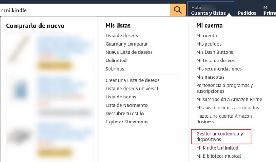The image size is (276, 162).
Task: Open 'Nueva Lista de deseos'
Action: pos(129,52)
